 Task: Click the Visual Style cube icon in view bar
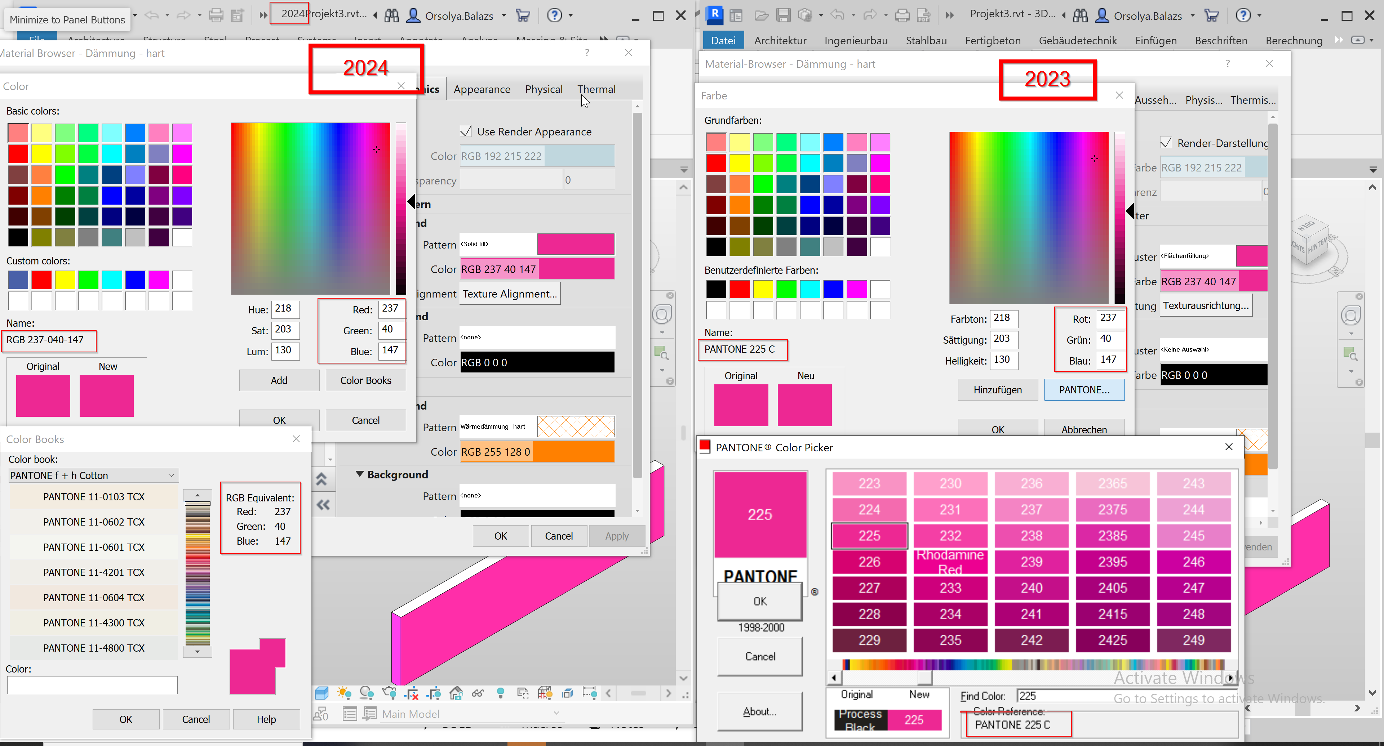[322, 693]
